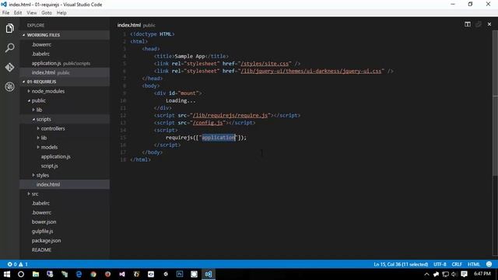Click the open changes icon in editor header
498x280 pixels.
click(479, 24)
